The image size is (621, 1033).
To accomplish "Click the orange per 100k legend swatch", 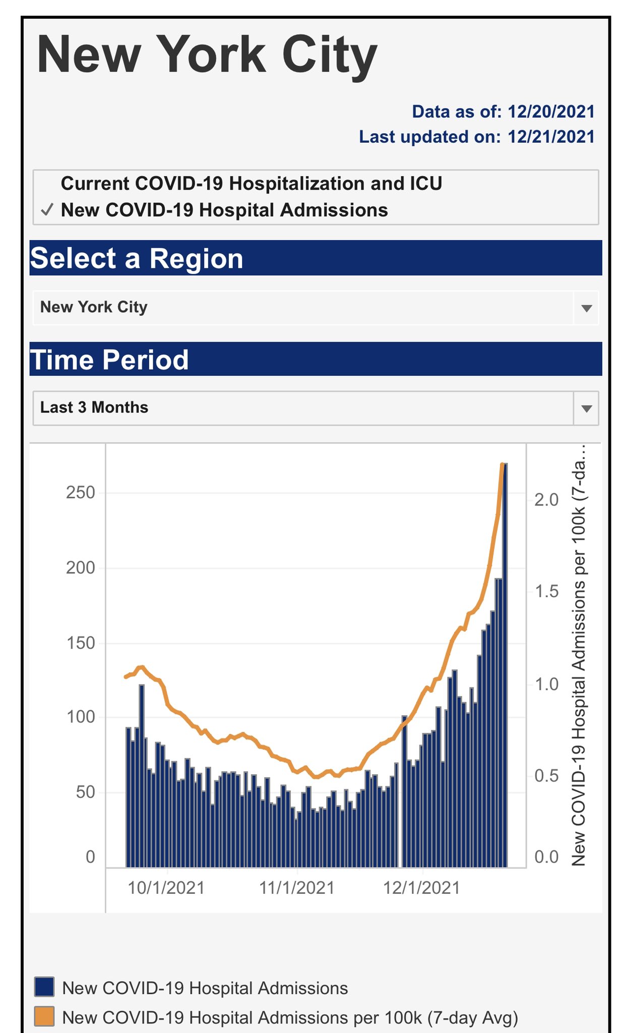I will click(x=44, y=1017).
